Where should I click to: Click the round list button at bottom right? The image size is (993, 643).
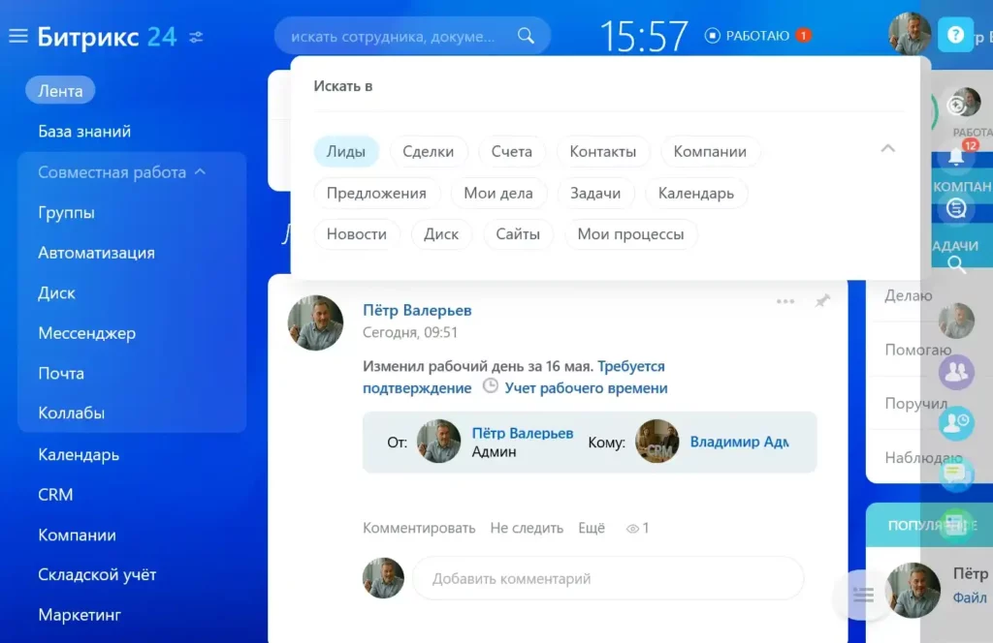point(862,594)
